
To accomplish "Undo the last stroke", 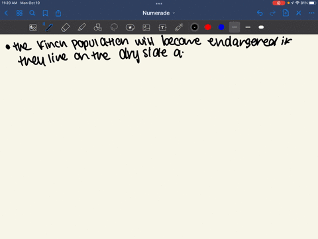I will [260, 13].
